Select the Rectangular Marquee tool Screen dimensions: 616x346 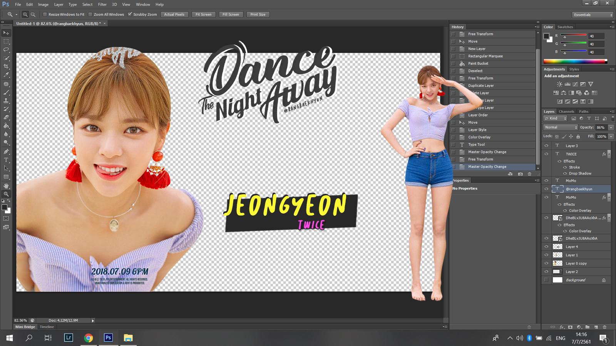[6, 42]
